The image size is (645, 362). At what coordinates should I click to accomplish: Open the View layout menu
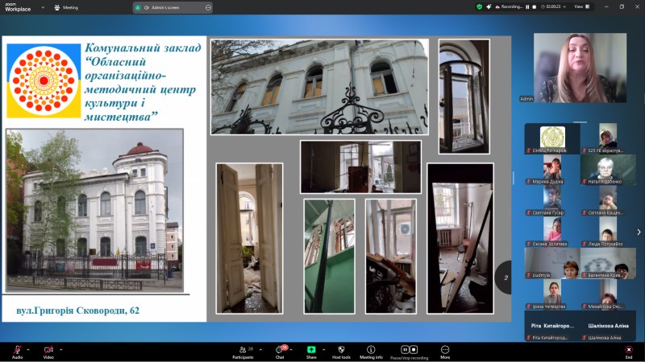pos(578,6)
